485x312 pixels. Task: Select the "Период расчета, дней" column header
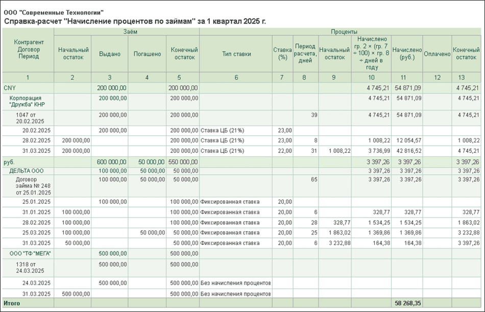305,54
